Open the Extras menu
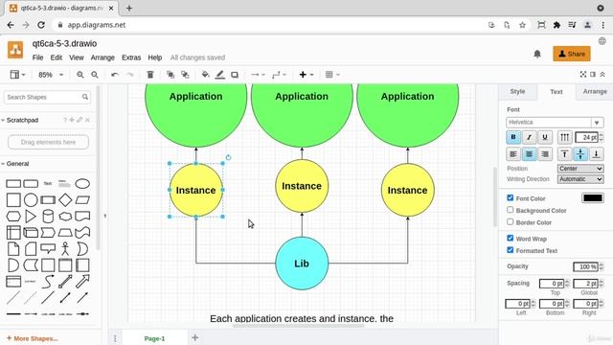This screenshot has height=345, width=613. point(131,57)
